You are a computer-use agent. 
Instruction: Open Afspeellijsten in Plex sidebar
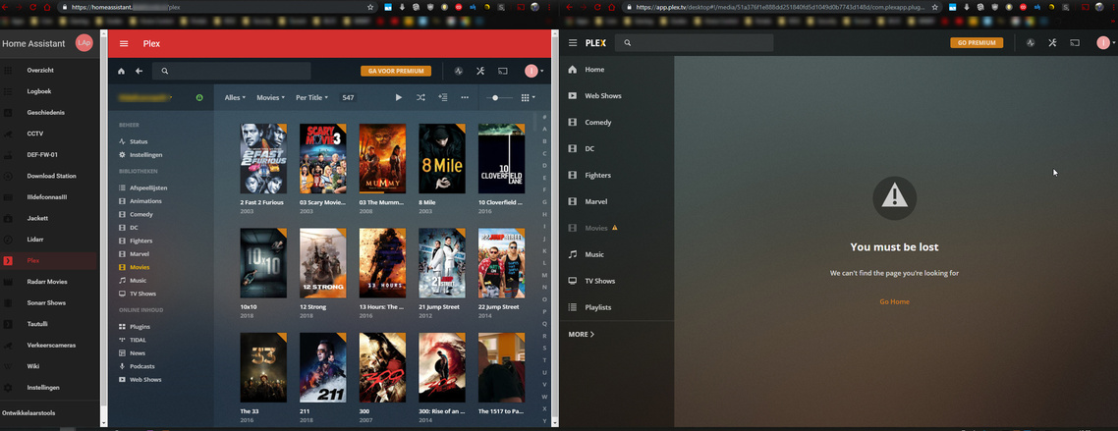tap(142, 188)
